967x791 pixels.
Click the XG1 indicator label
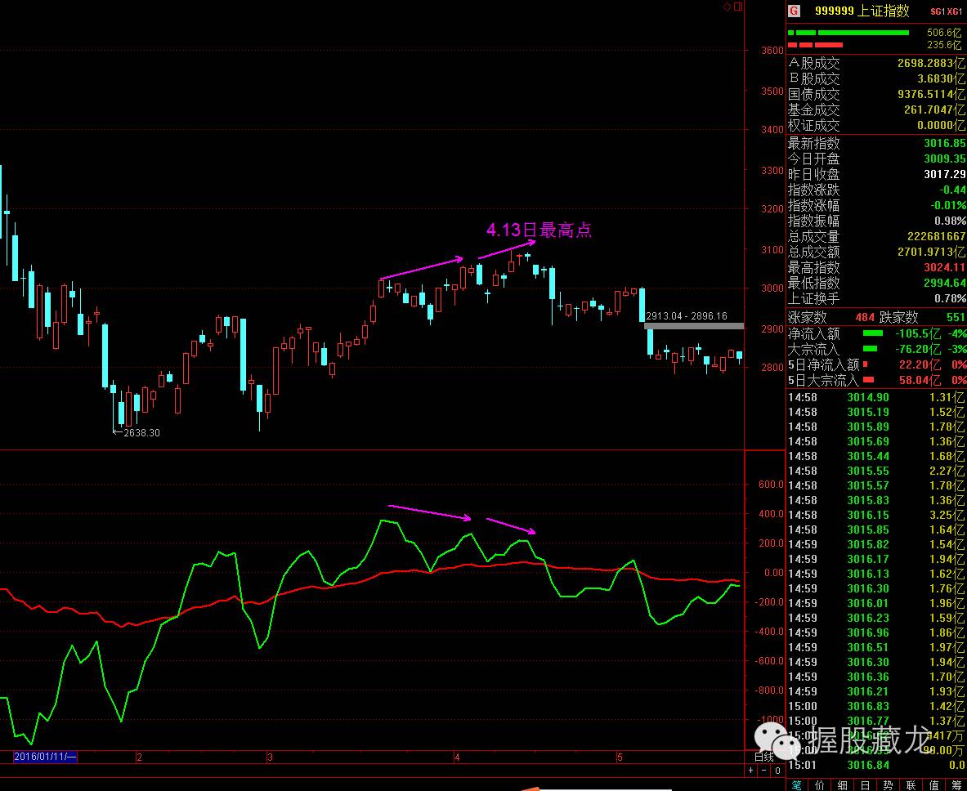pos(954,11)
